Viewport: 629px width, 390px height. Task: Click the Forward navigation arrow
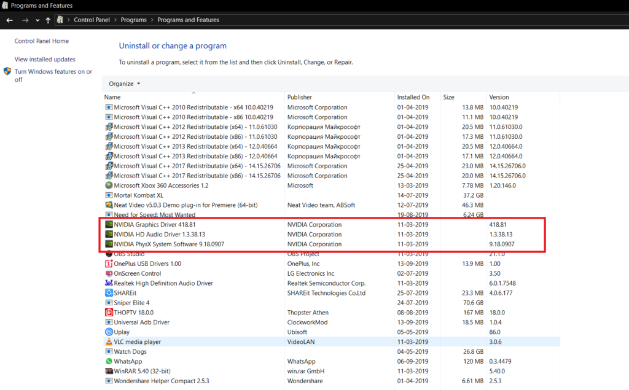pos(25,20)
